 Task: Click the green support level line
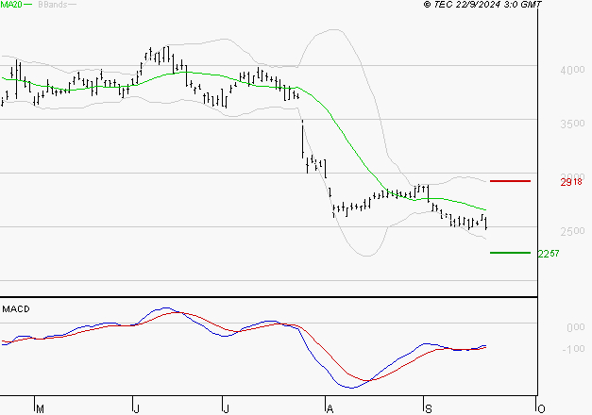(510, 253)
